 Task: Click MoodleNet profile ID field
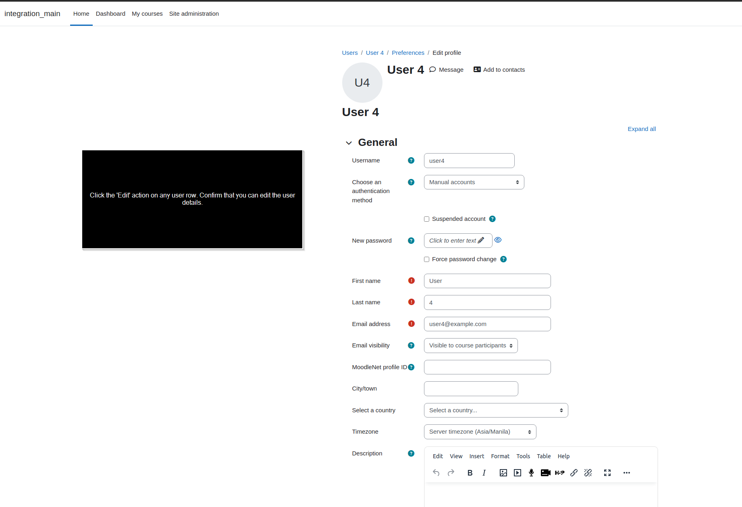point(487,367)
